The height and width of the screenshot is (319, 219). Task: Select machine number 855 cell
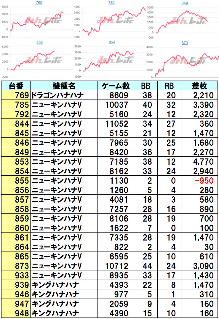(x=16, y=180)
